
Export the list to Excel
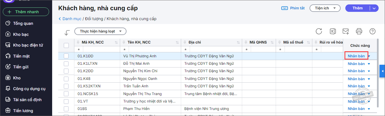pyautogui.click(x=333, y=31)
